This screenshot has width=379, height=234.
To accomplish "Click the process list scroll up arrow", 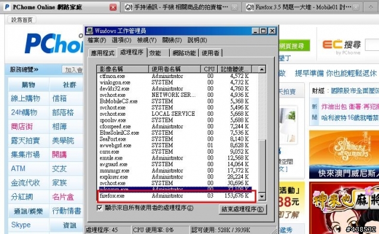I will pos(262,70).
